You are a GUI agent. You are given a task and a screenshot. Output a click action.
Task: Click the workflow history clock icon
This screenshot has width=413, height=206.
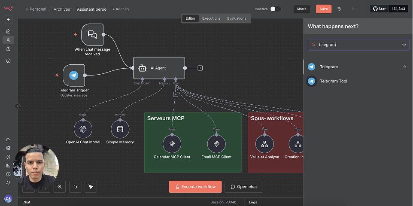pyautogui.click(x=339, y=9)
